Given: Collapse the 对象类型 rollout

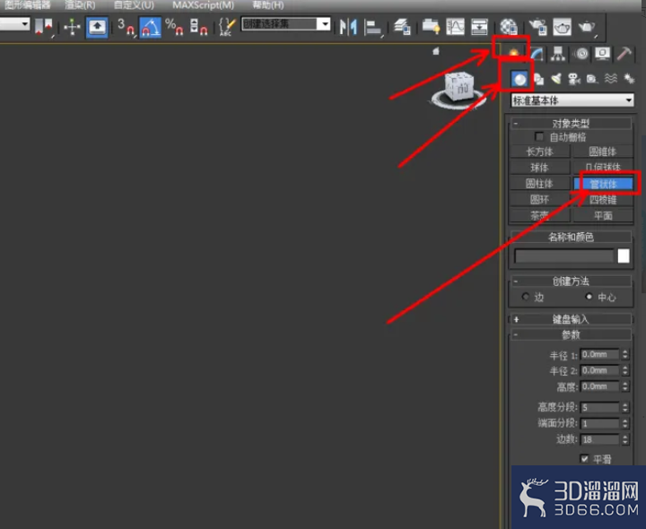Looking at the screenshot, I should [x=571, y=123].
